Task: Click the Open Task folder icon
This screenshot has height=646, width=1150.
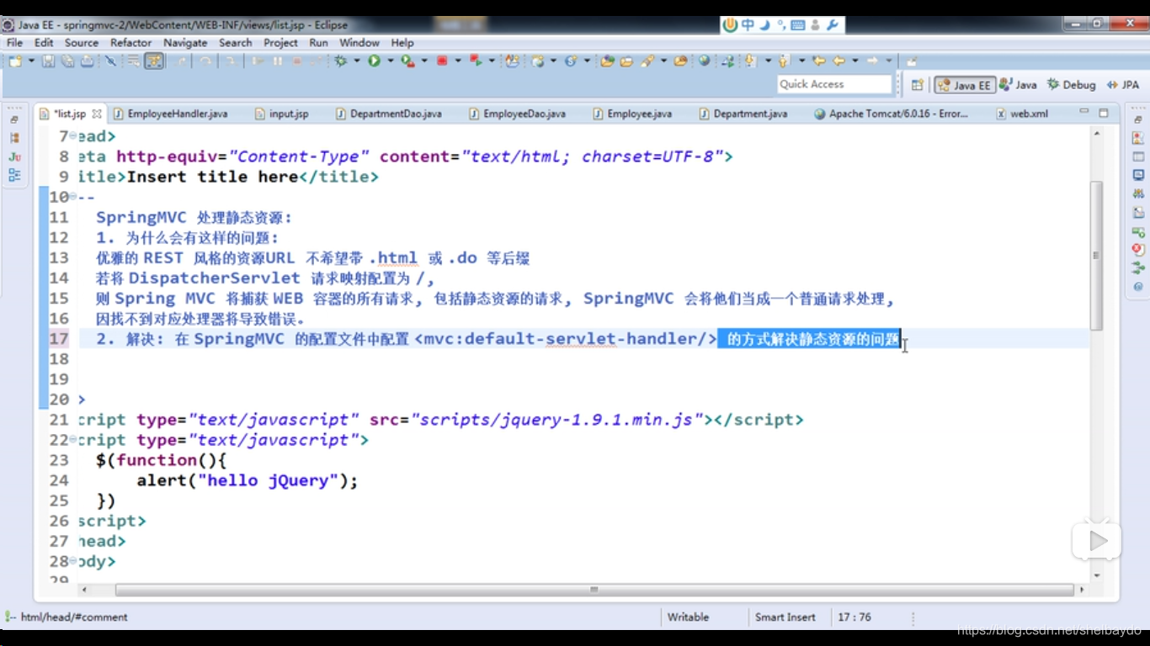Action: point(626,61)
